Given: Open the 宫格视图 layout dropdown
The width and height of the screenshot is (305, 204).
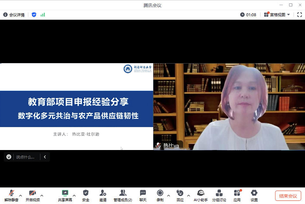Looking at the screenshot, I should (277, 15).
